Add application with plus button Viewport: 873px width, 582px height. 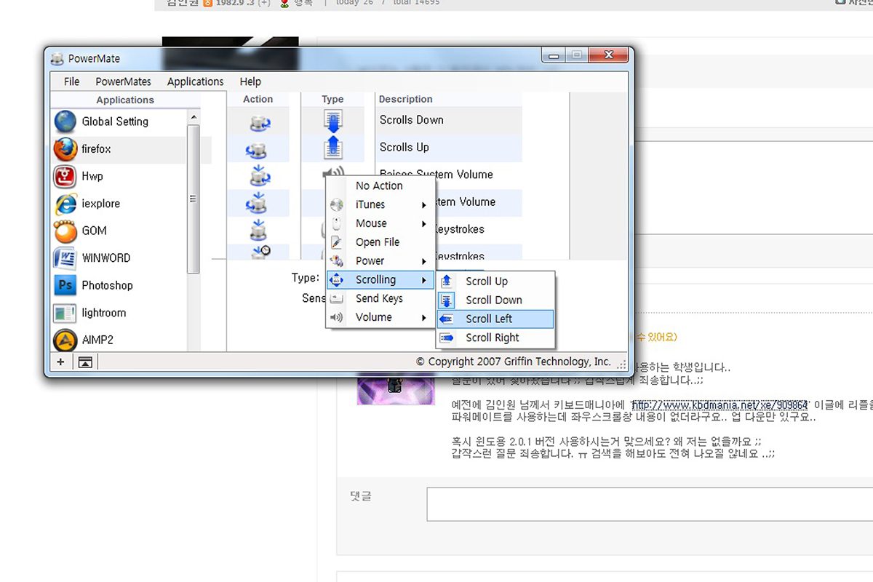[60, 362]
